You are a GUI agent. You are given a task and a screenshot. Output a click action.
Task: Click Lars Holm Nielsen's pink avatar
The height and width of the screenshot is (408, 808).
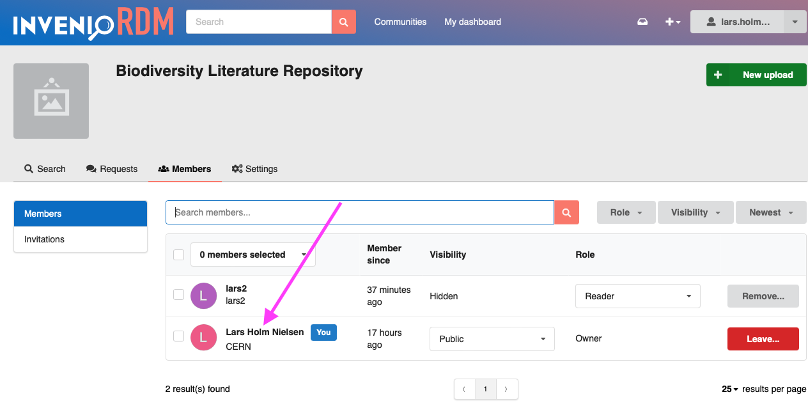203,337
